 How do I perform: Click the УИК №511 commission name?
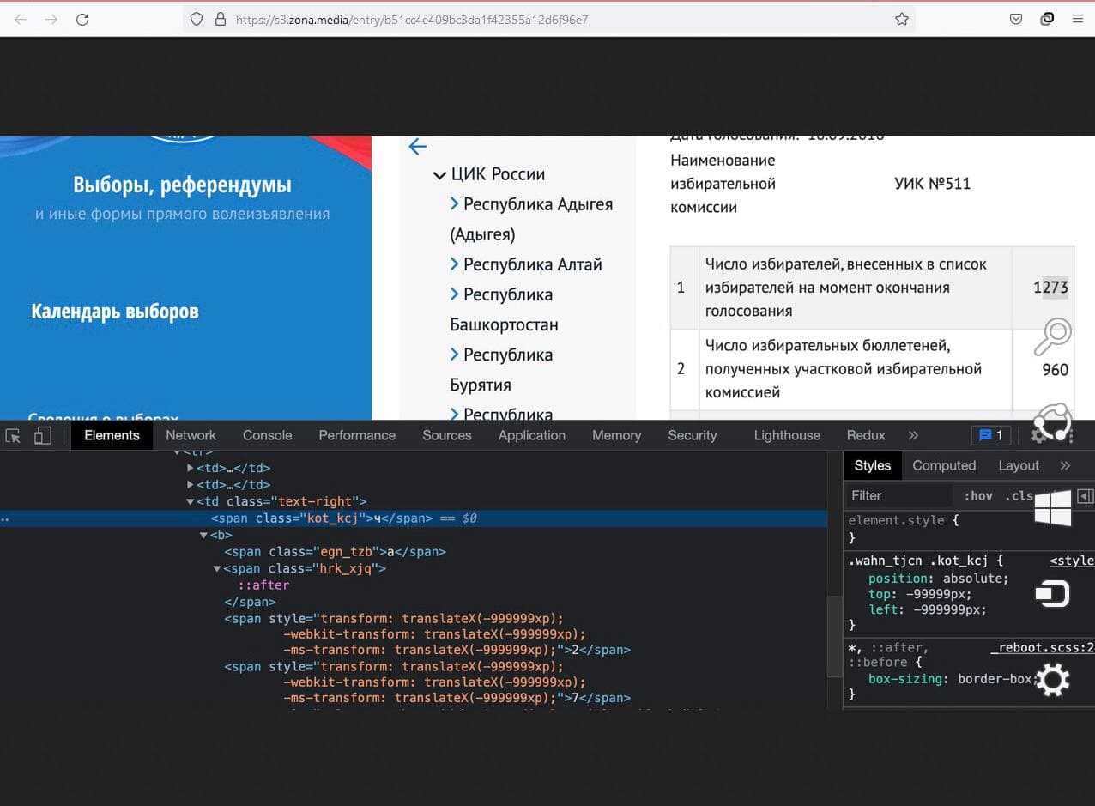point(932,184)
